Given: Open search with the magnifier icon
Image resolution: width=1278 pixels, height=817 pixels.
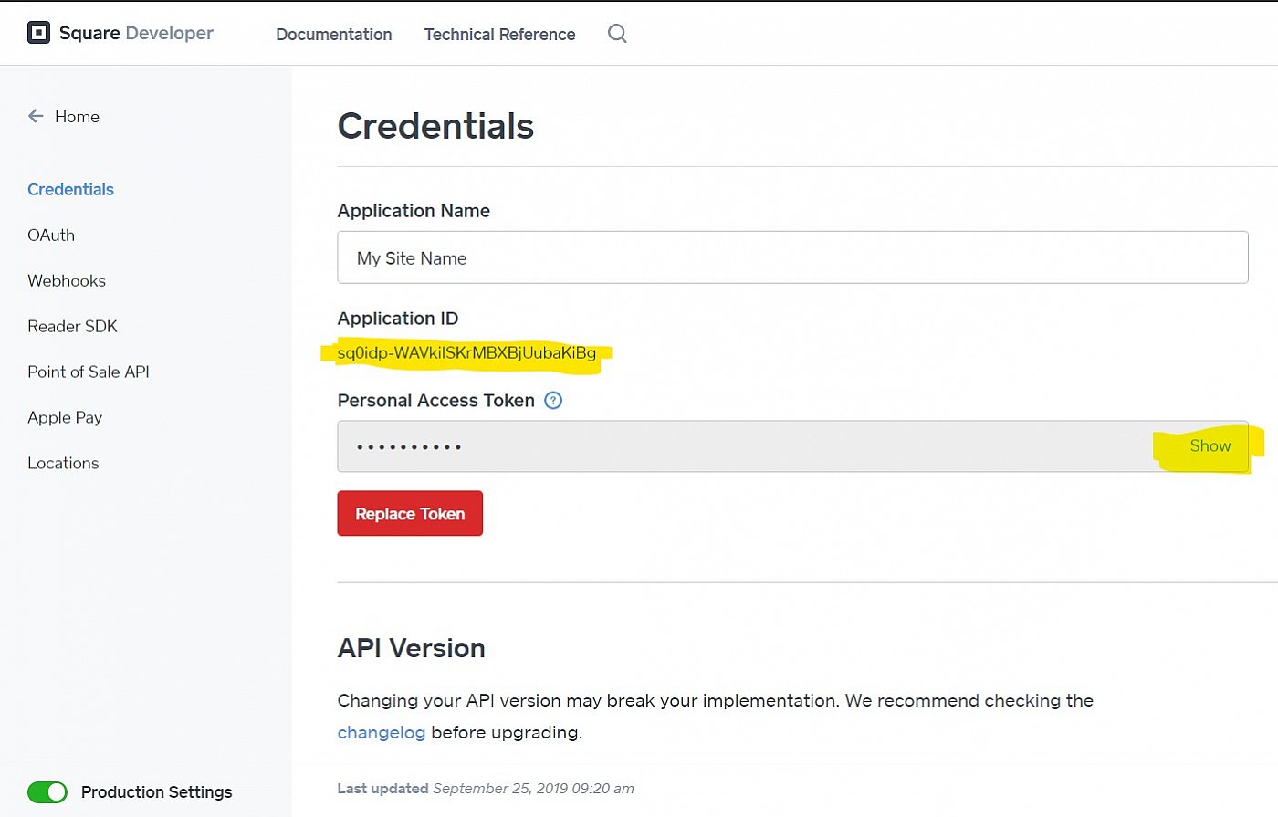Looking at the screenshot, I should click(617, 34).
